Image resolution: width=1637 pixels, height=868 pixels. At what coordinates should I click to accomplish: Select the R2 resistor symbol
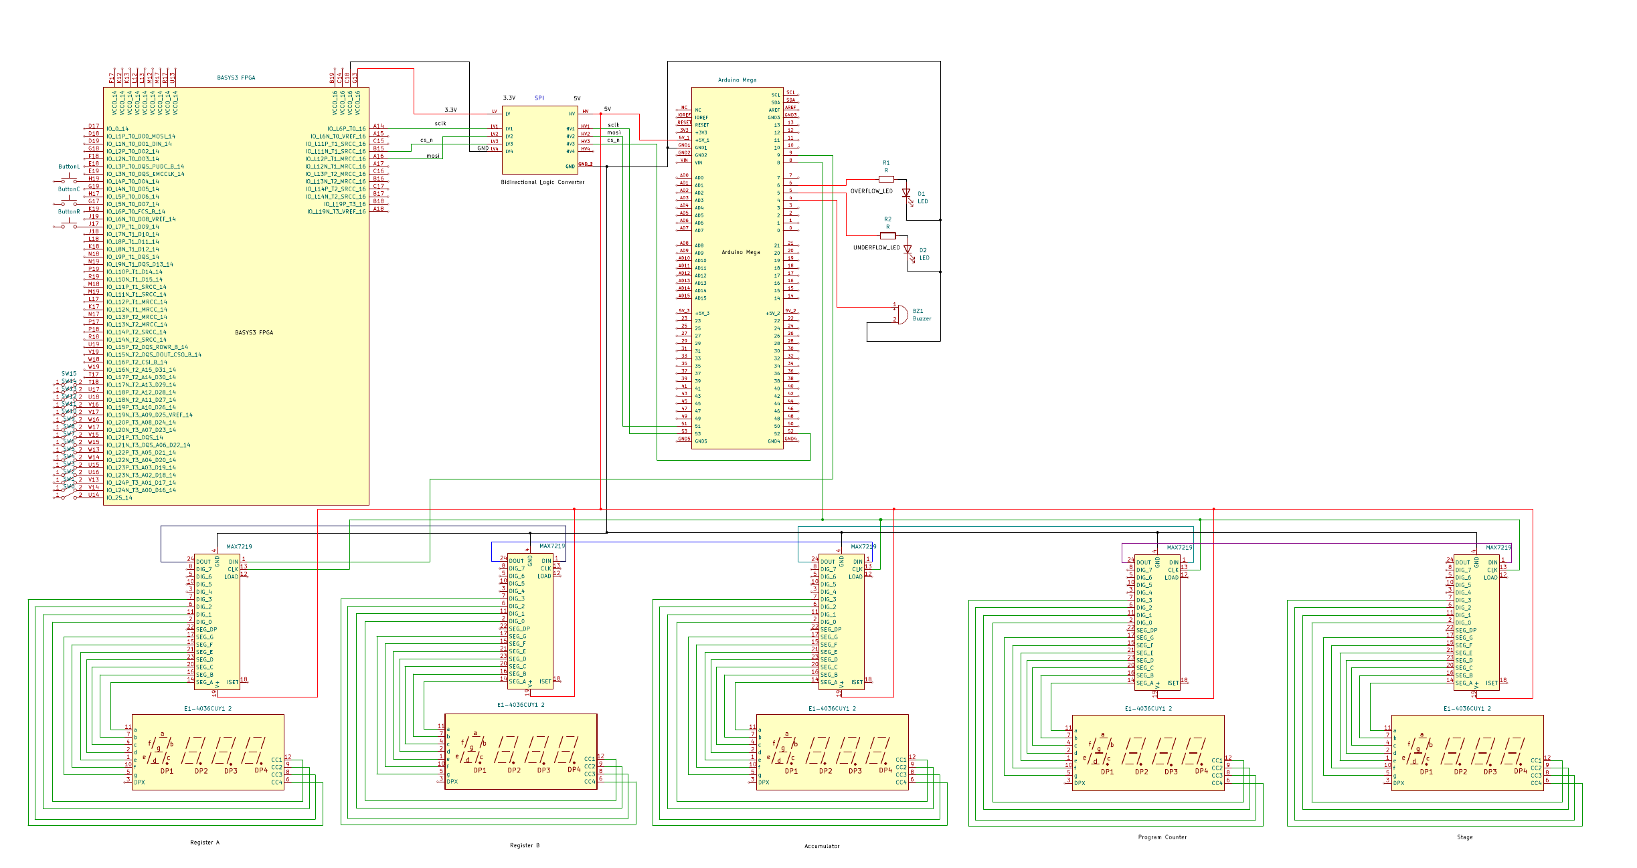[887, 235]
